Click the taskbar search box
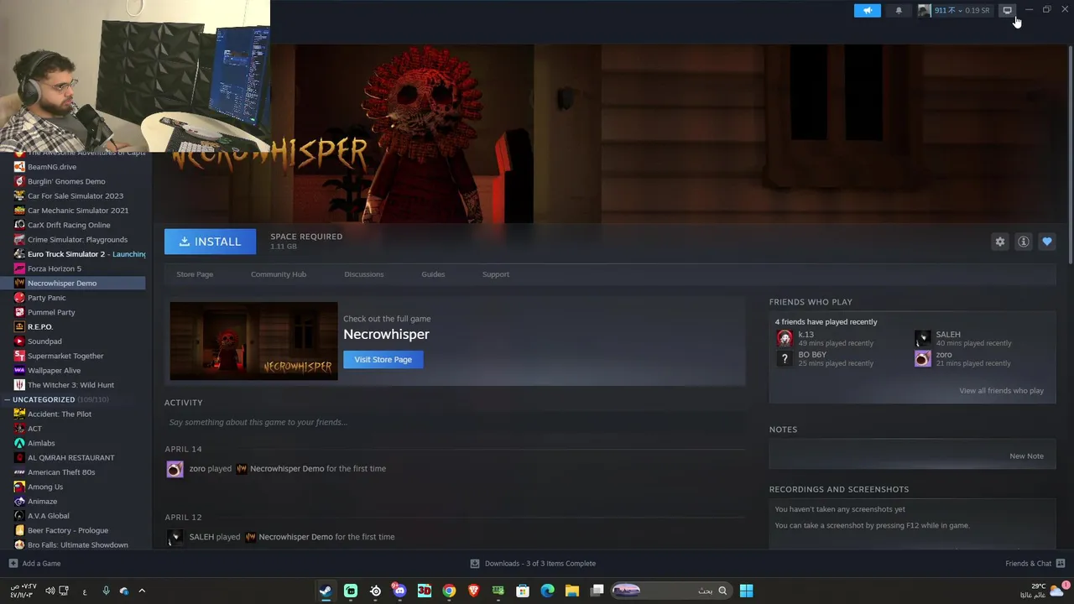 [671, 591]
